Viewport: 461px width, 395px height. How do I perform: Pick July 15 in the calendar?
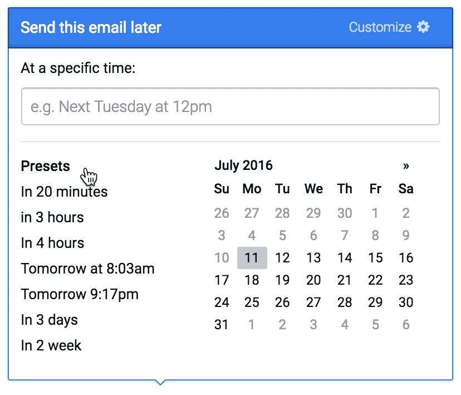point(375,257)
